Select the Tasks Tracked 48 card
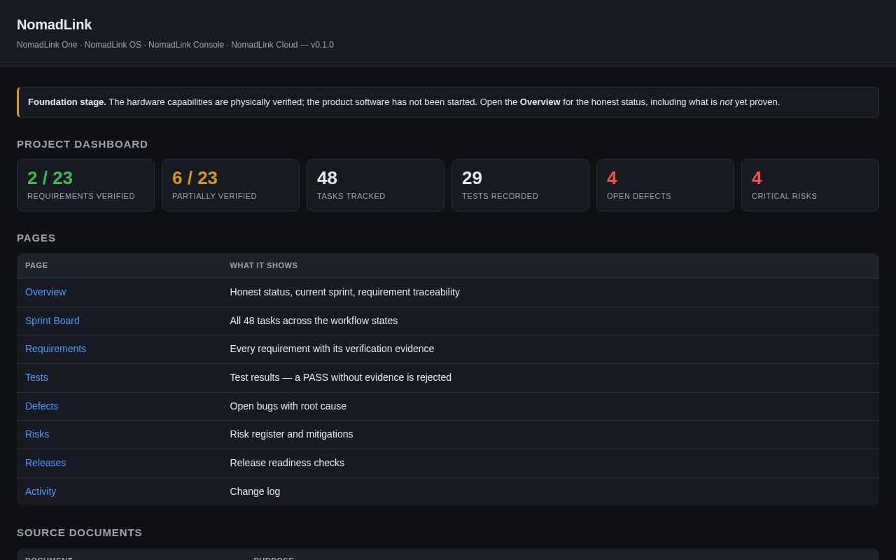Screen dimensions: 896x560 375,185
